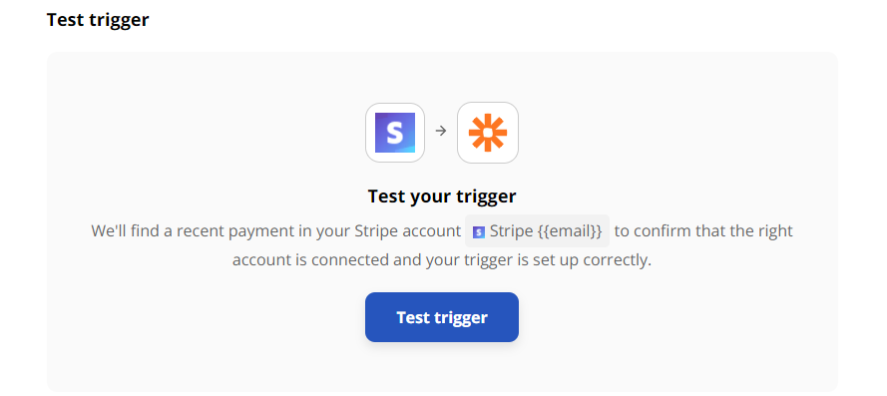
Task: Click the text to confirm that the right
Action: click(x=703, y=231)
